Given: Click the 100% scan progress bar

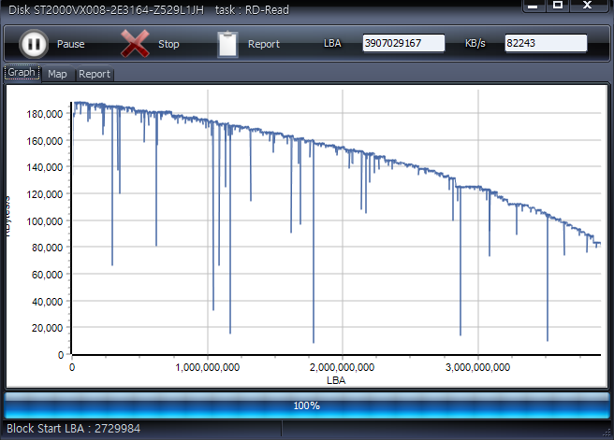Looking at the screenshot, I should click(x=306, y=405).
